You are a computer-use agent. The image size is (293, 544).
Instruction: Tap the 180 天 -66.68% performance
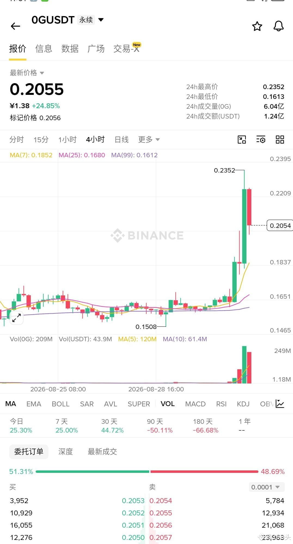pyautogui.click(x=206, y=426)
